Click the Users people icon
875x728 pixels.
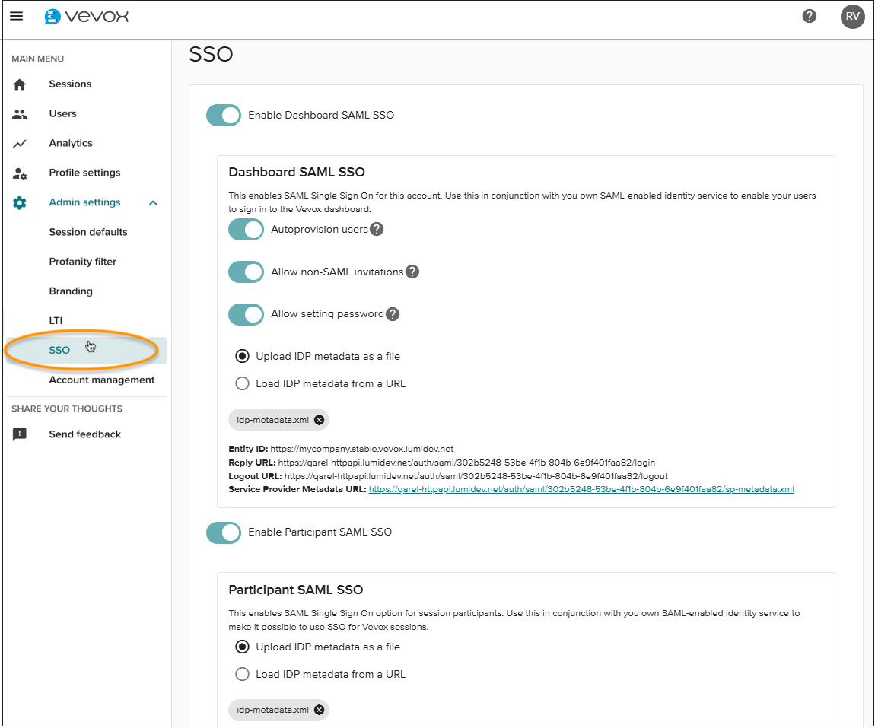click(20, 114)
